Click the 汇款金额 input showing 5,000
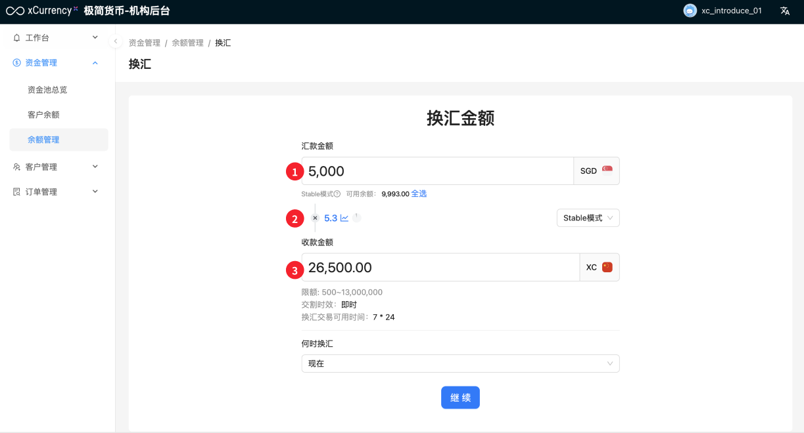 (x=438, y=171)
